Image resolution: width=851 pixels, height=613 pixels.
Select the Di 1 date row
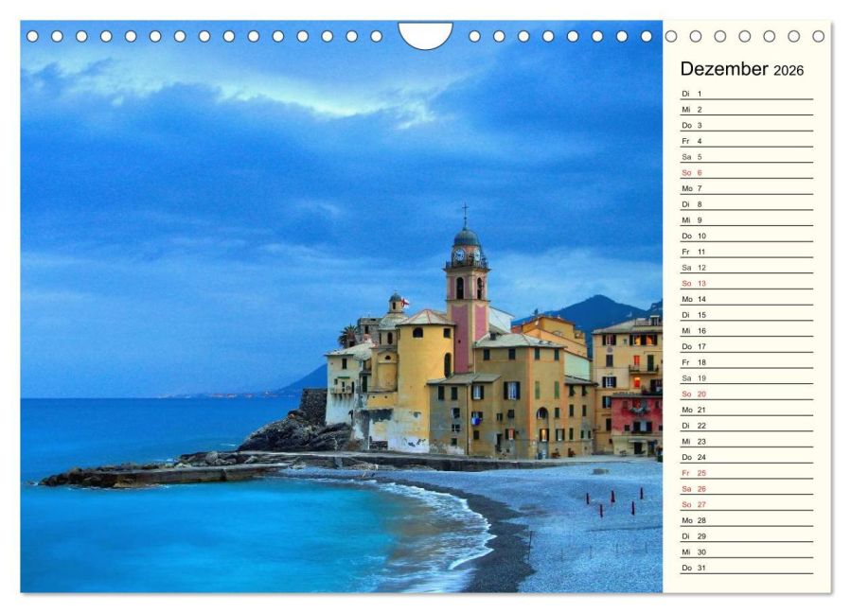click(746, 94)
